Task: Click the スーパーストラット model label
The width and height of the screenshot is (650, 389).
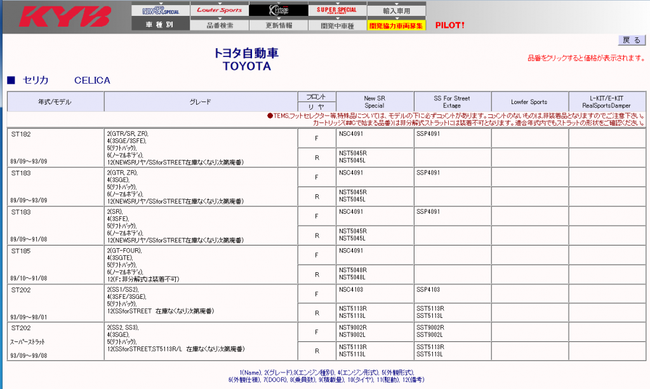Action: tap(27, 342)
